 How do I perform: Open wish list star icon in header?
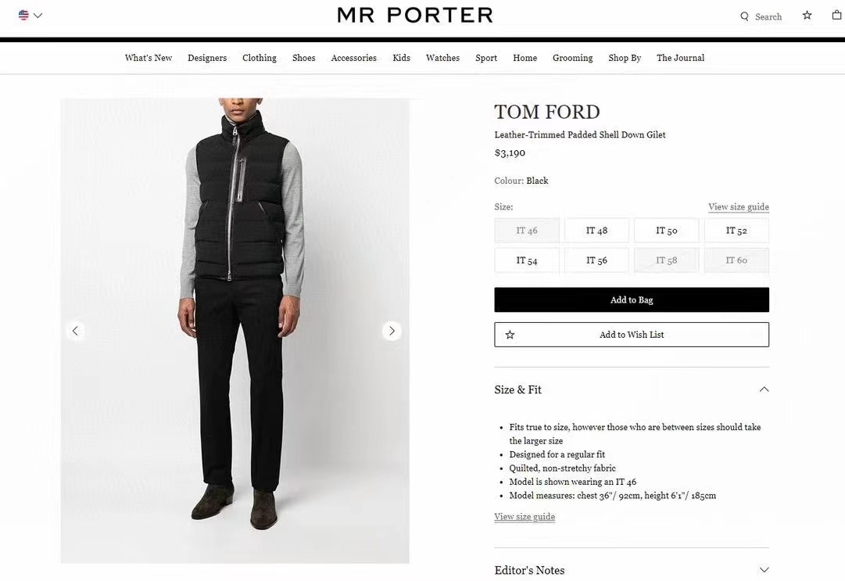(x=807, y=15)
